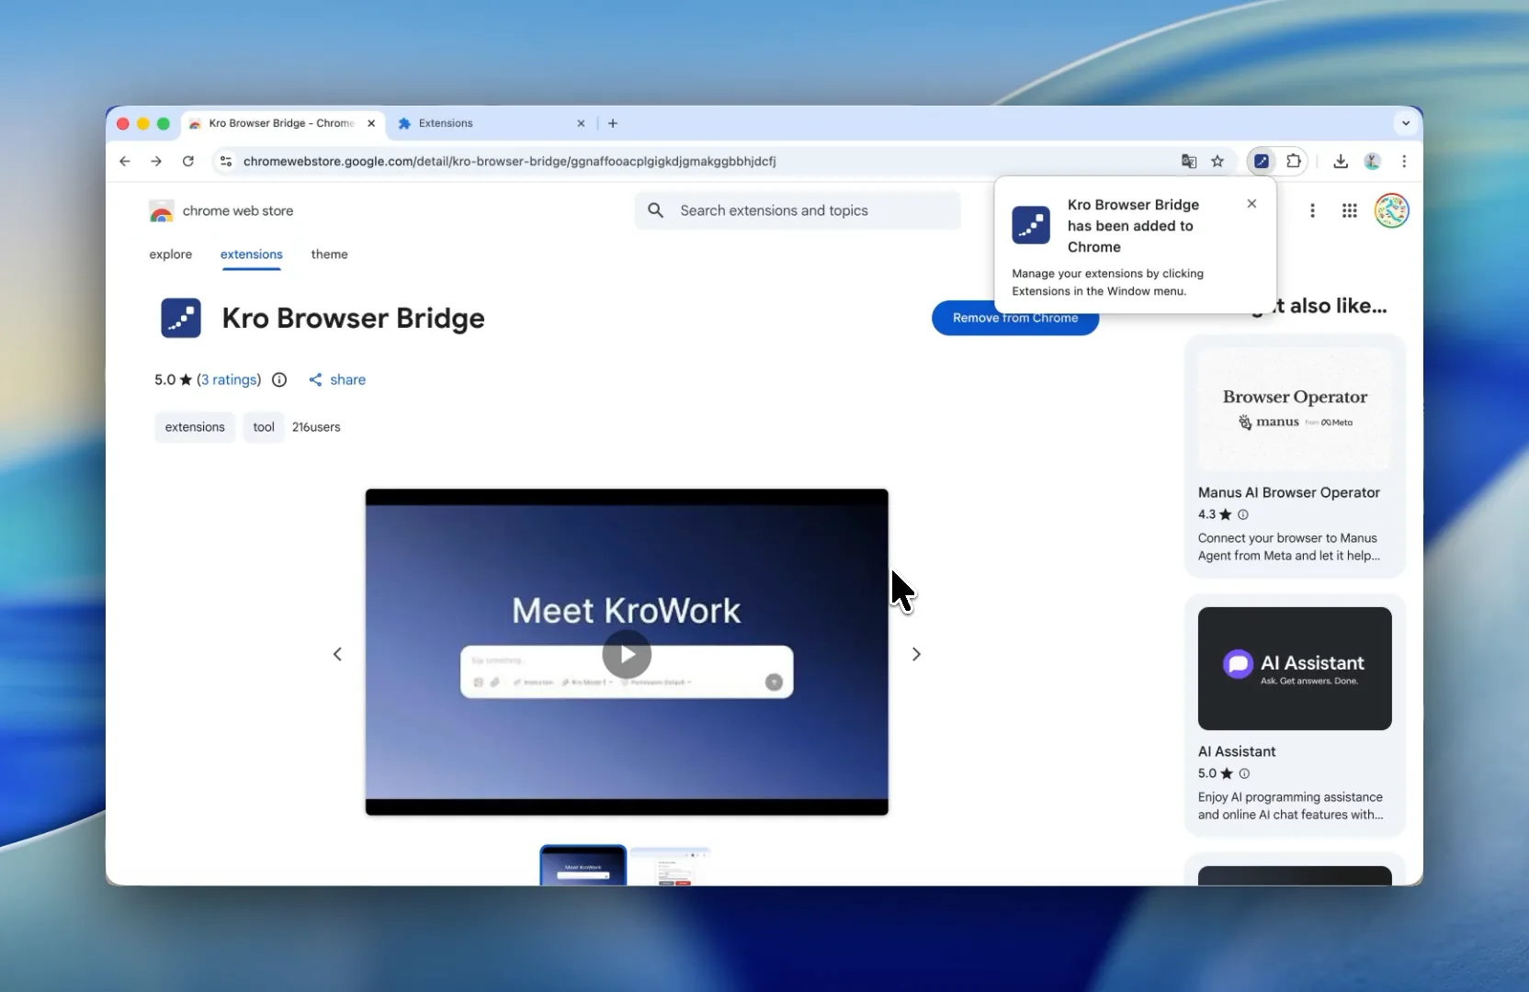This screenshot has height=992, width=1529.
Task: Click Remove from Chrome button
Action: pyautogui.click(x=1015, y=318)
